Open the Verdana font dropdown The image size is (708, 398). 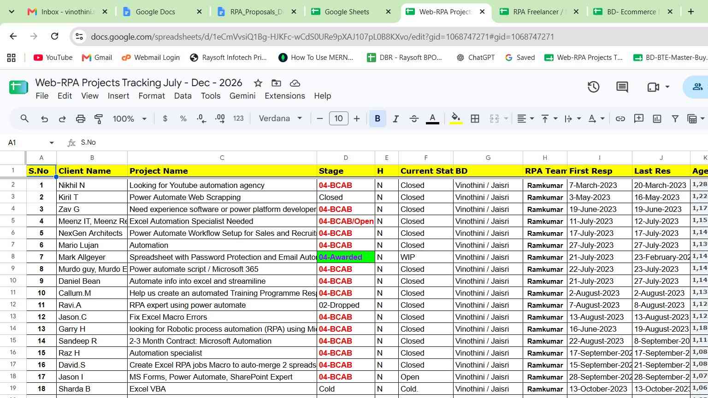280,118
